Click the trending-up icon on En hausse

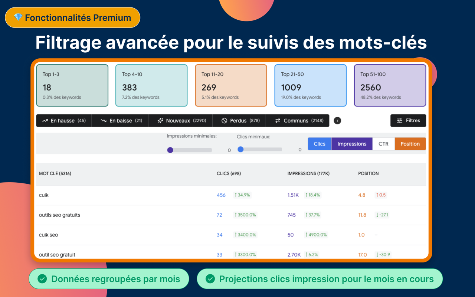pyautogui.click(x=45, y=121)
